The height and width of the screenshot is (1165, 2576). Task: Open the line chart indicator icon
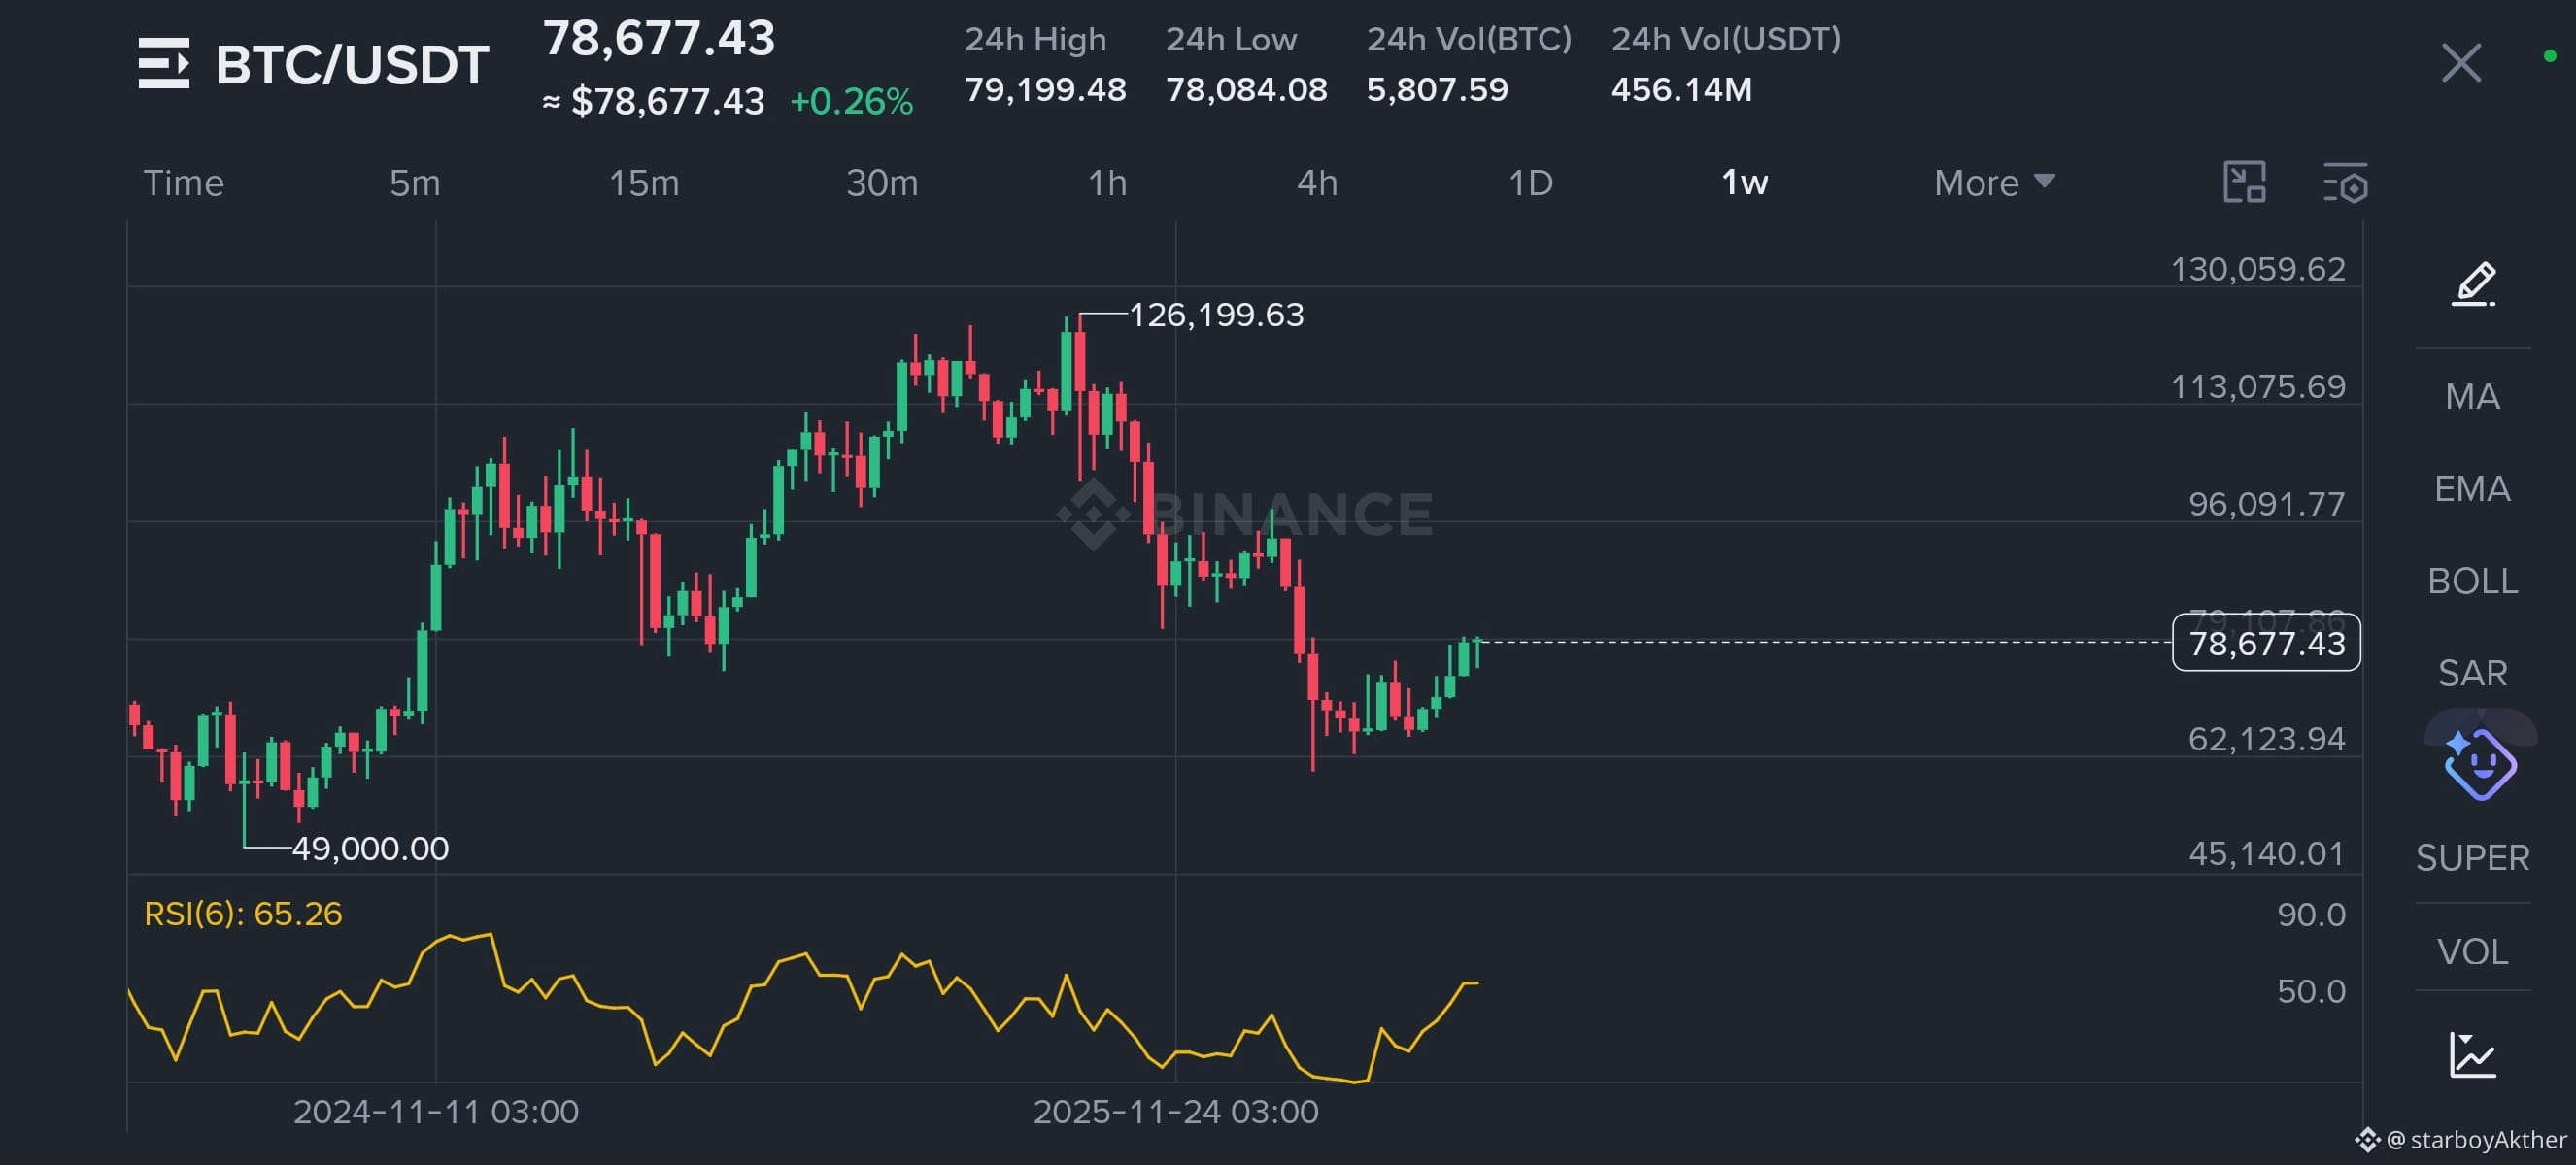[2473, 1055]
